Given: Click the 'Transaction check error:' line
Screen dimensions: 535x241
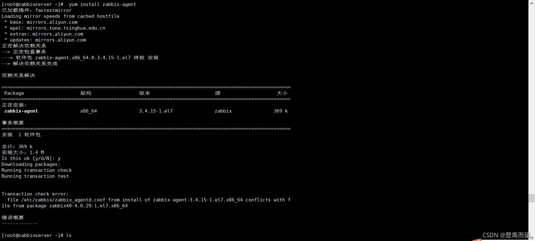Looking at the screenshot, I should [35, 194].
